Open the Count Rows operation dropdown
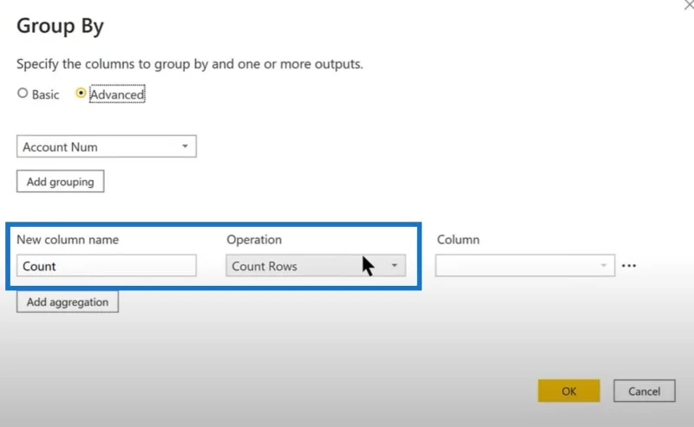Screen dimensions: 694x427 pyautogui.click(x=316, y=266)
